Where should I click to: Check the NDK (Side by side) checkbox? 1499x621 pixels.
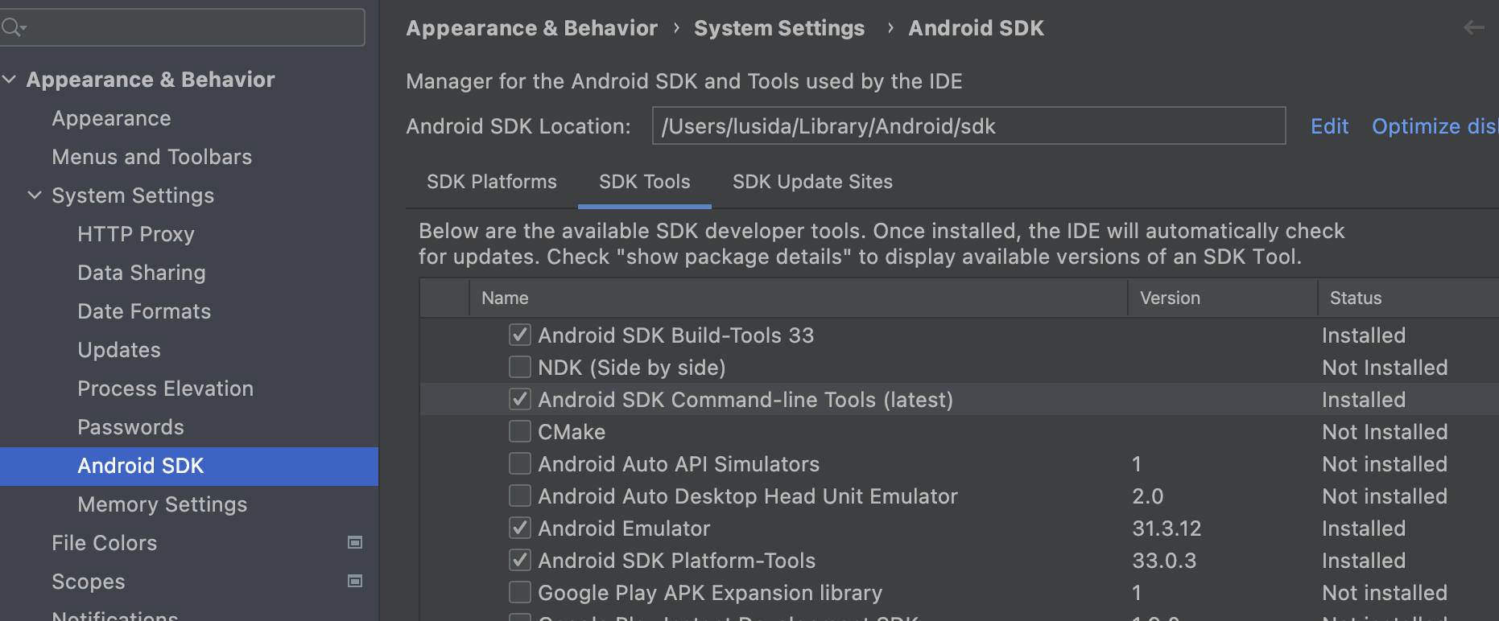point(520,367)
